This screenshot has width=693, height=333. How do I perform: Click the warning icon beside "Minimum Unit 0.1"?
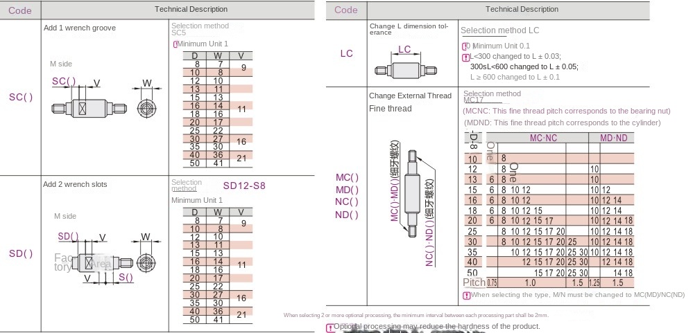point(465,46)
